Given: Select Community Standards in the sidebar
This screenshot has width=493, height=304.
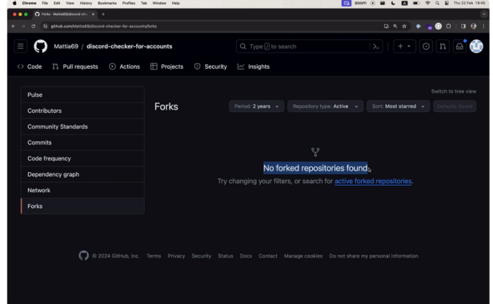Looking at the screenshot, I should [x=82, y=126].
